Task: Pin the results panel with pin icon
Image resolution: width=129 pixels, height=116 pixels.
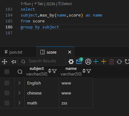Action: tap(13, 62)
